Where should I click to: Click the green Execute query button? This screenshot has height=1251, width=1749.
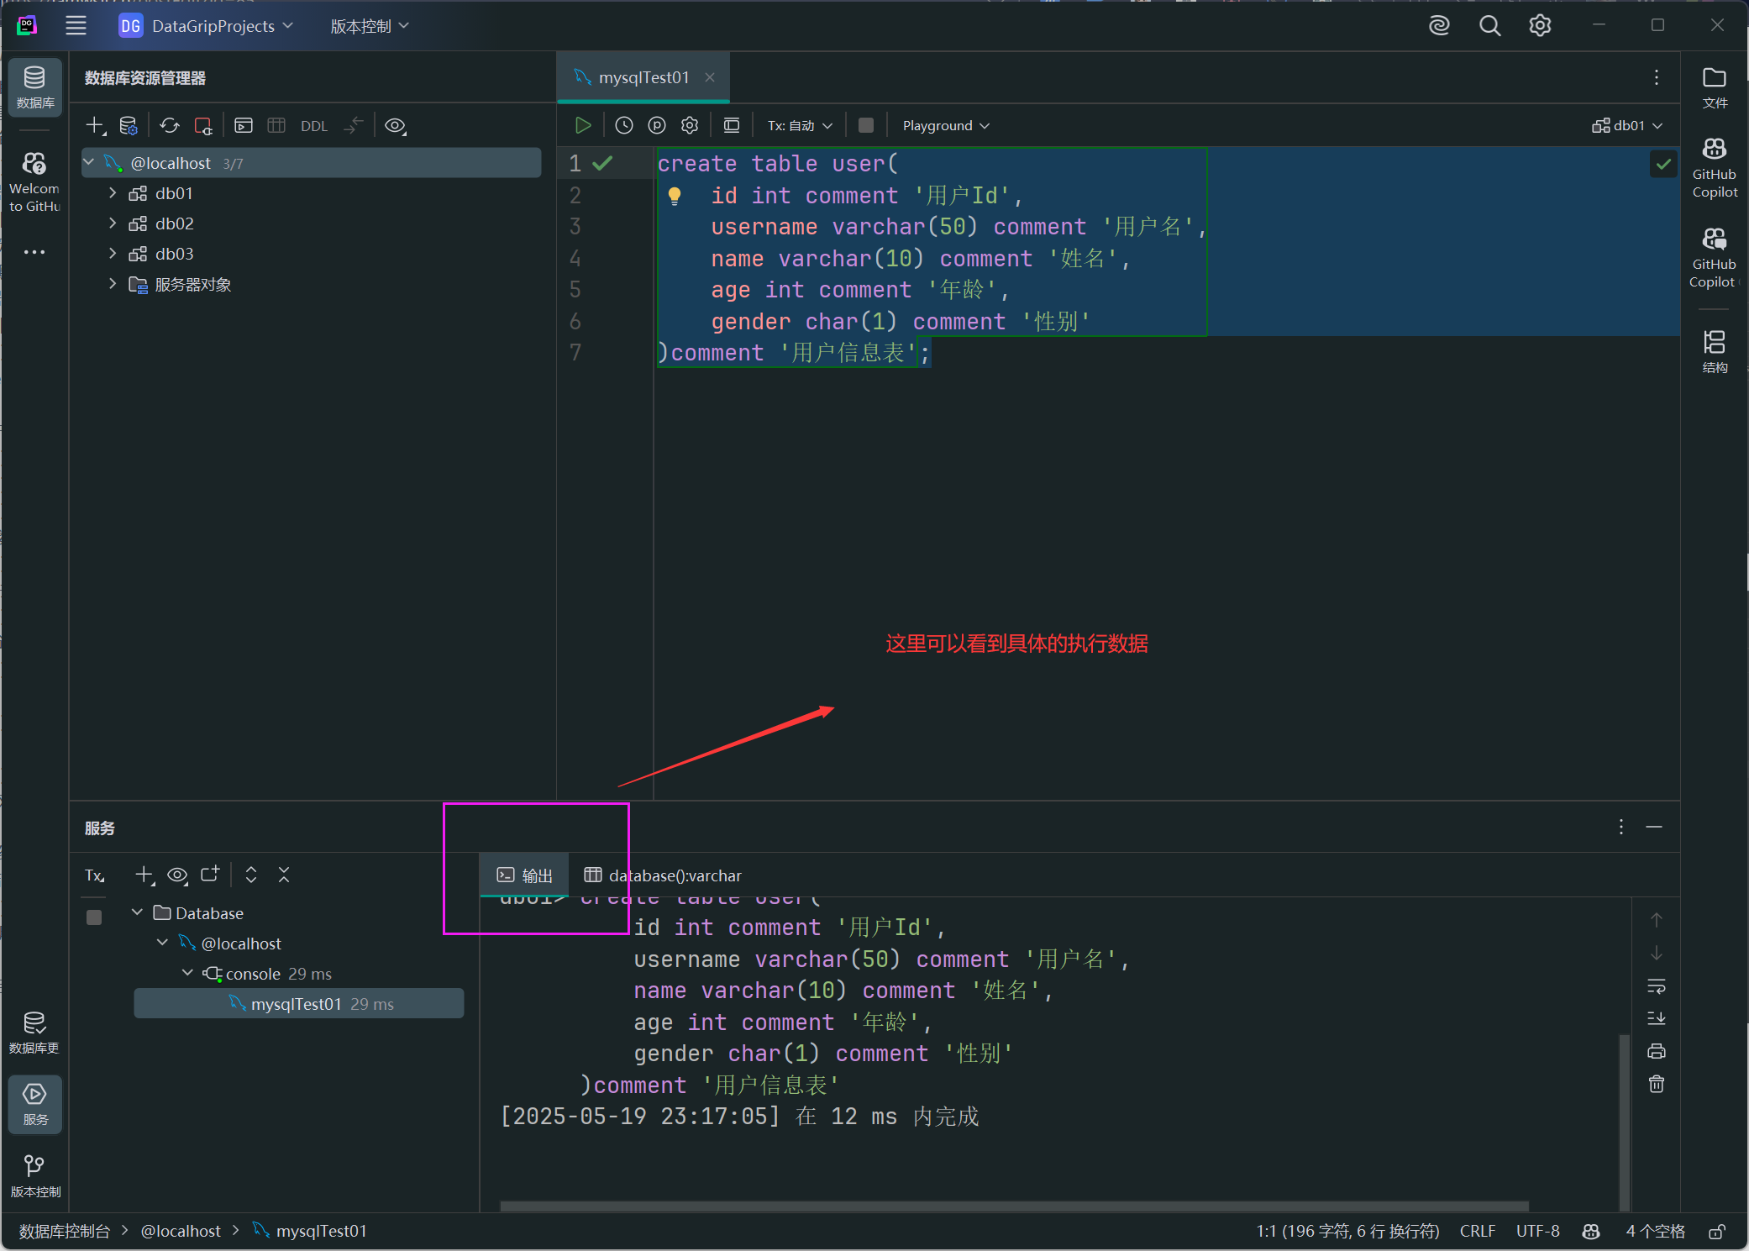pyautogui.click(x=582, y=125)
